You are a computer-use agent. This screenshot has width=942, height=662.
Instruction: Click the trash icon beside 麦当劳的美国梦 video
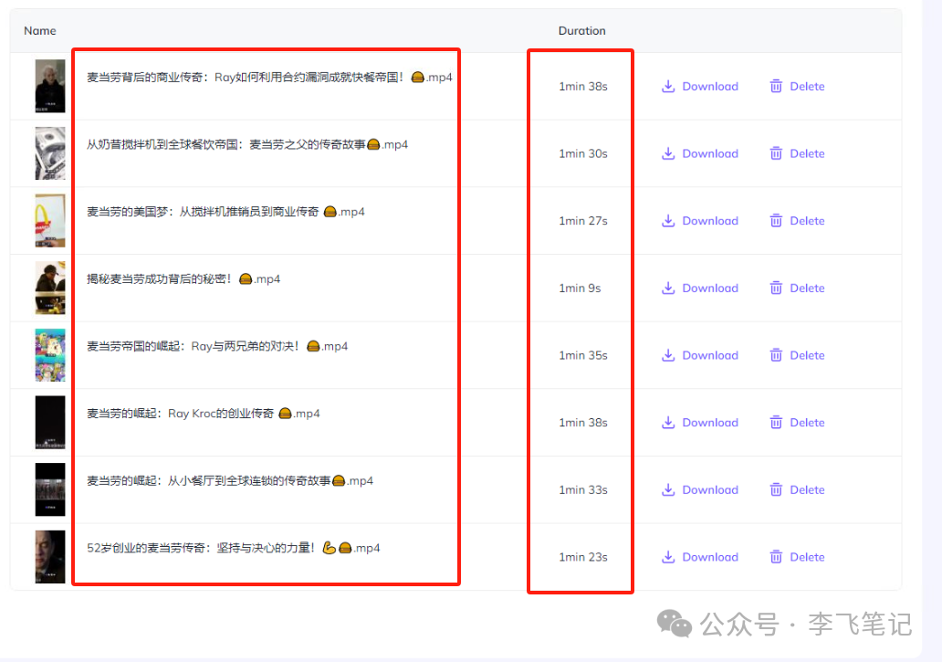click(x=775, y=220)
